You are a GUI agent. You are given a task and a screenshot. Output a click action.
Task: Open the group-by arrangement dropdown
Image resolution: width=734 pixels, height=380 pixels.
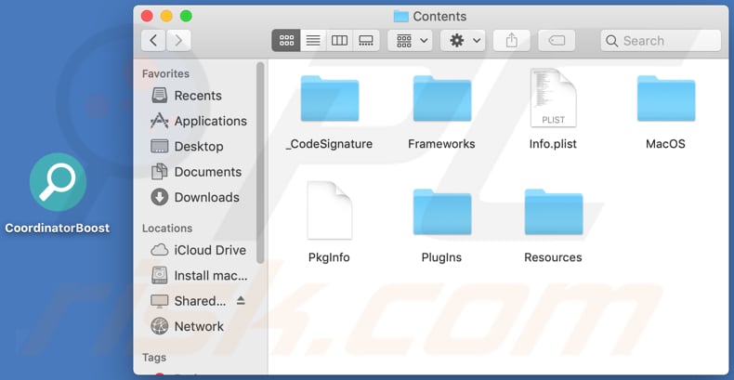[413, 41]
